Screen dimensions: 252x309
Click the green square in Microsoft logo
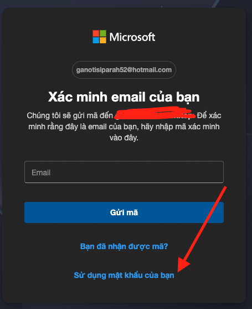(x=103, y=33)
